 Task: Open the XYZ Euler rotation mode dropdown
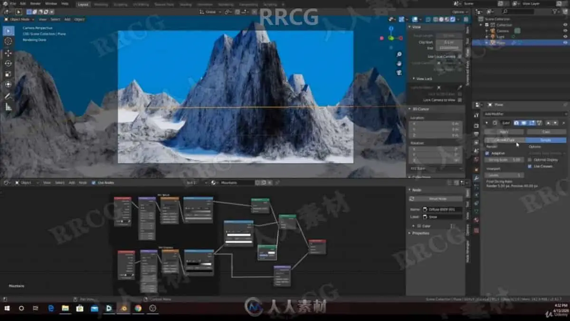[x=436, y=168]
